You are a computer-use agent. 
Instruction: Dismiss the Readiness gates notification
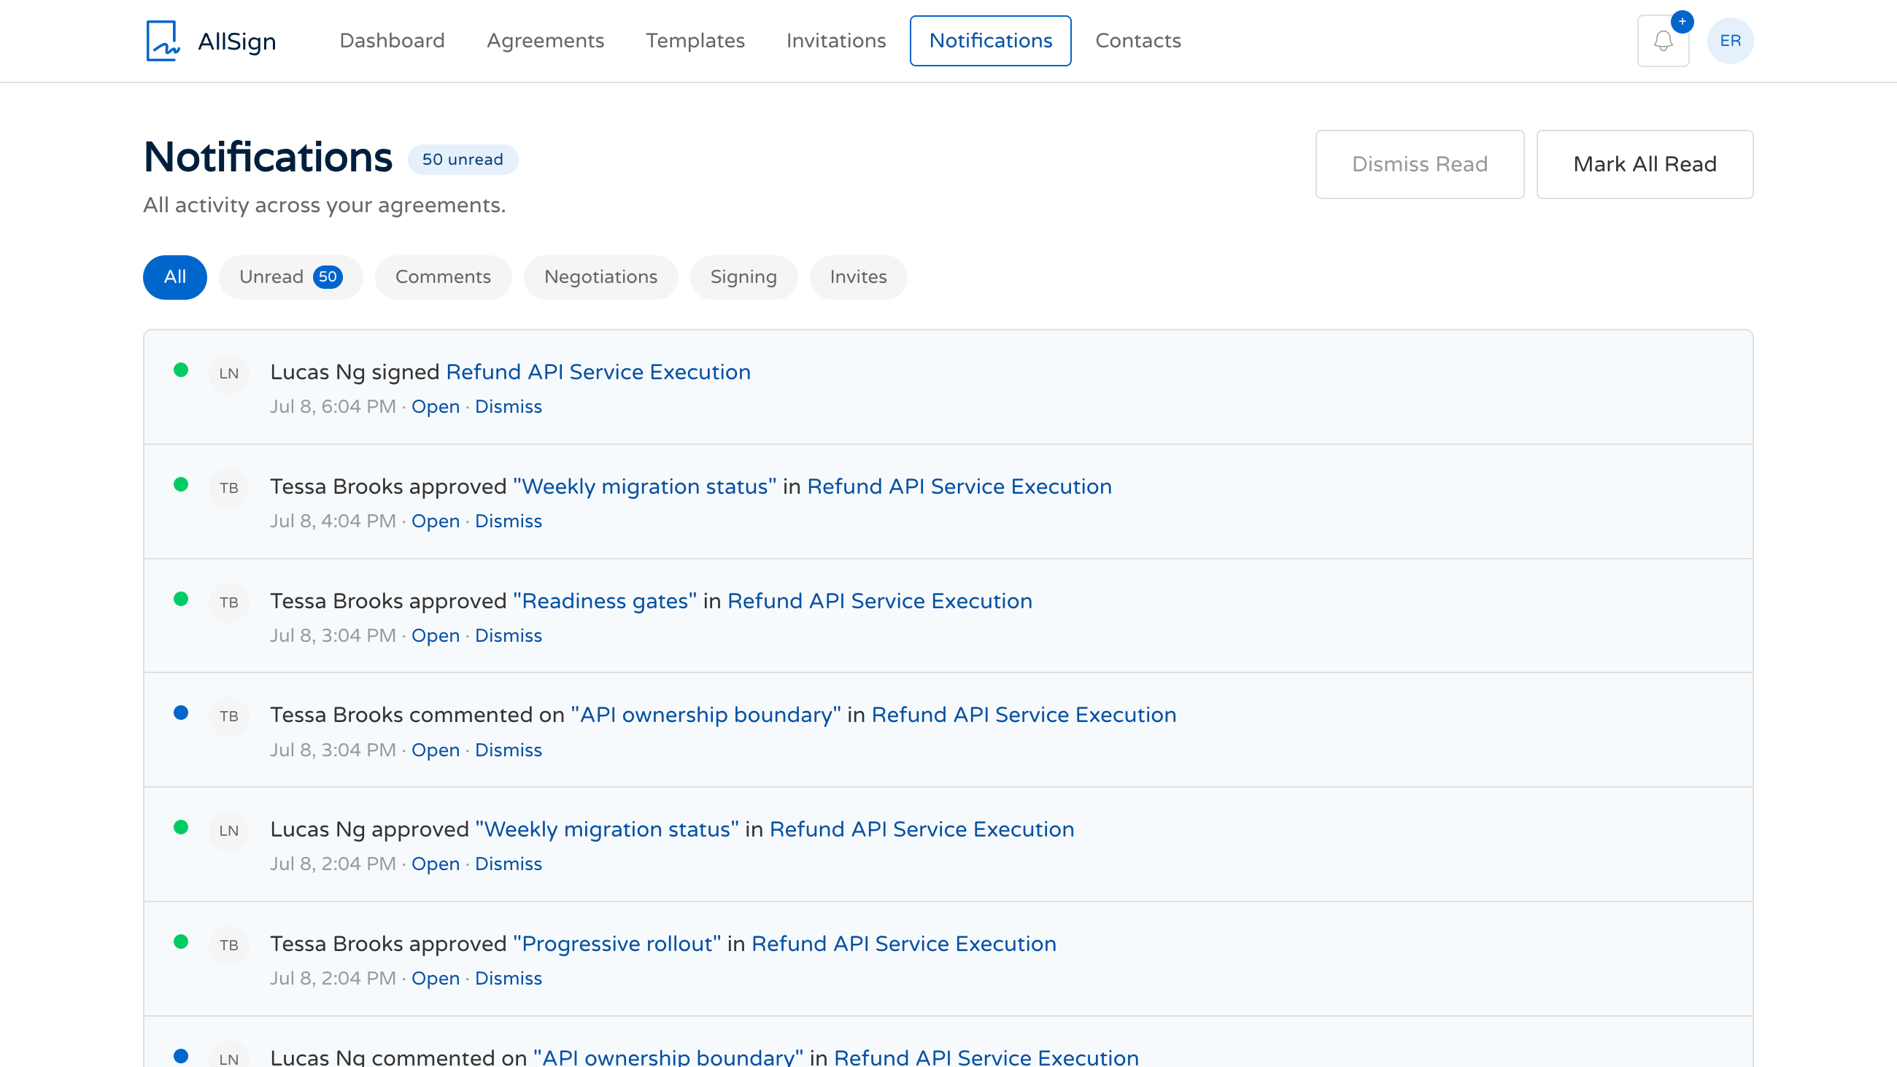(508, 635)
